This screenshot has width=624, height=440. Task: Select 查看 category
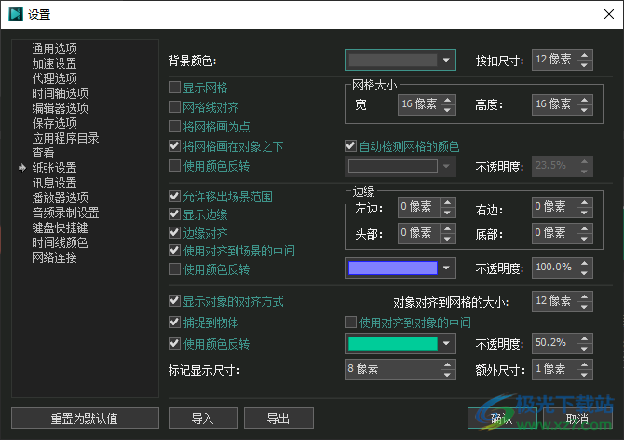[x=43, y=153]
